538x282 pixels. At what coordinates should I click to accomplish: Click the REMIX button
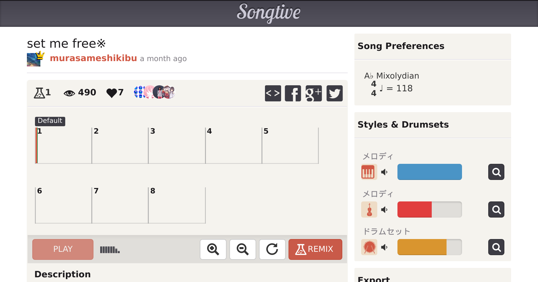[315, 249]
